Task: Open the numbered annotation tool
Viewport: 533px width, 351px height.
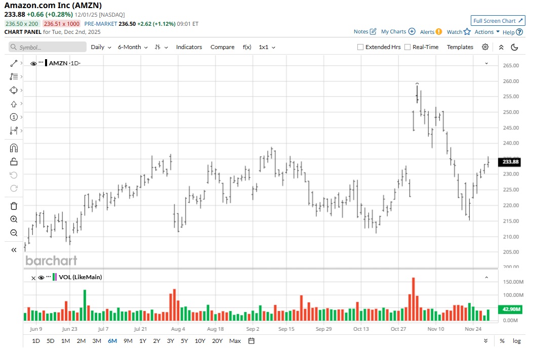Action: pyautogui.click(x=14, y=117)
